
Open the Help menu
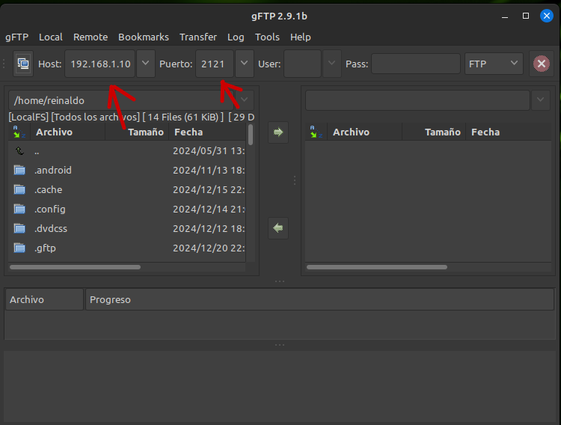(301, 37)
